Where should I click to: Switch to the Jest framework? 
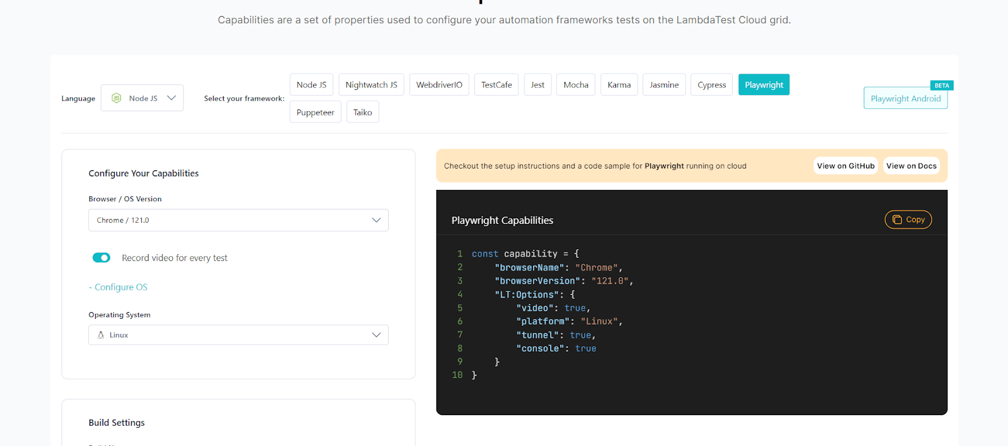point(537,85)
